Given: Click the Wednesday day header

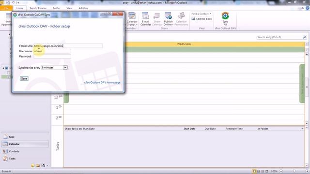Looking at the screenshot, I should [184, 44].
